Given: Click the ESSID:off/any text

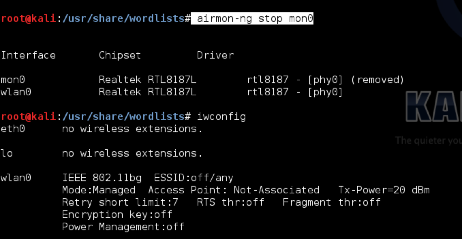Looking at the screenshot, I should click(x=194, y=178).
